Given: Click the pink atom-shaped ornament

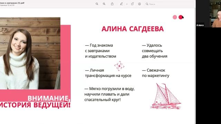Looking at the screenshot, I should [x=119, y=66].
